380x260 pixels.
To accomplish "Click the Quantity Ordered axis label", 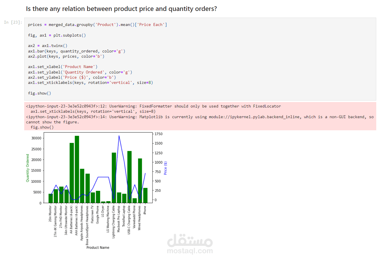I will tap(28, 168).
